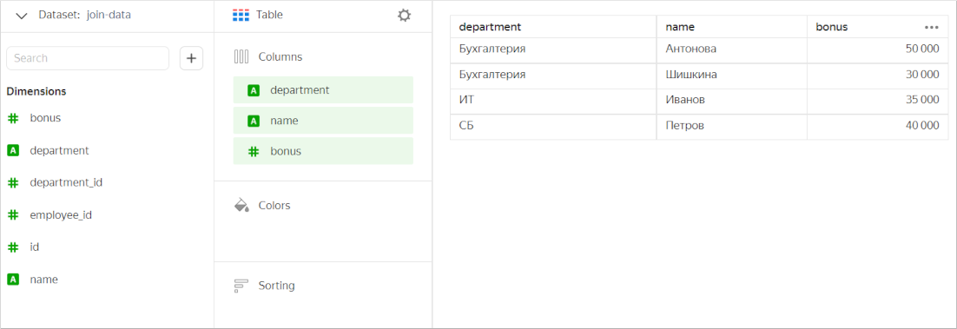Click the Colors paint bucket icon
957x329 pixels.
241,205
